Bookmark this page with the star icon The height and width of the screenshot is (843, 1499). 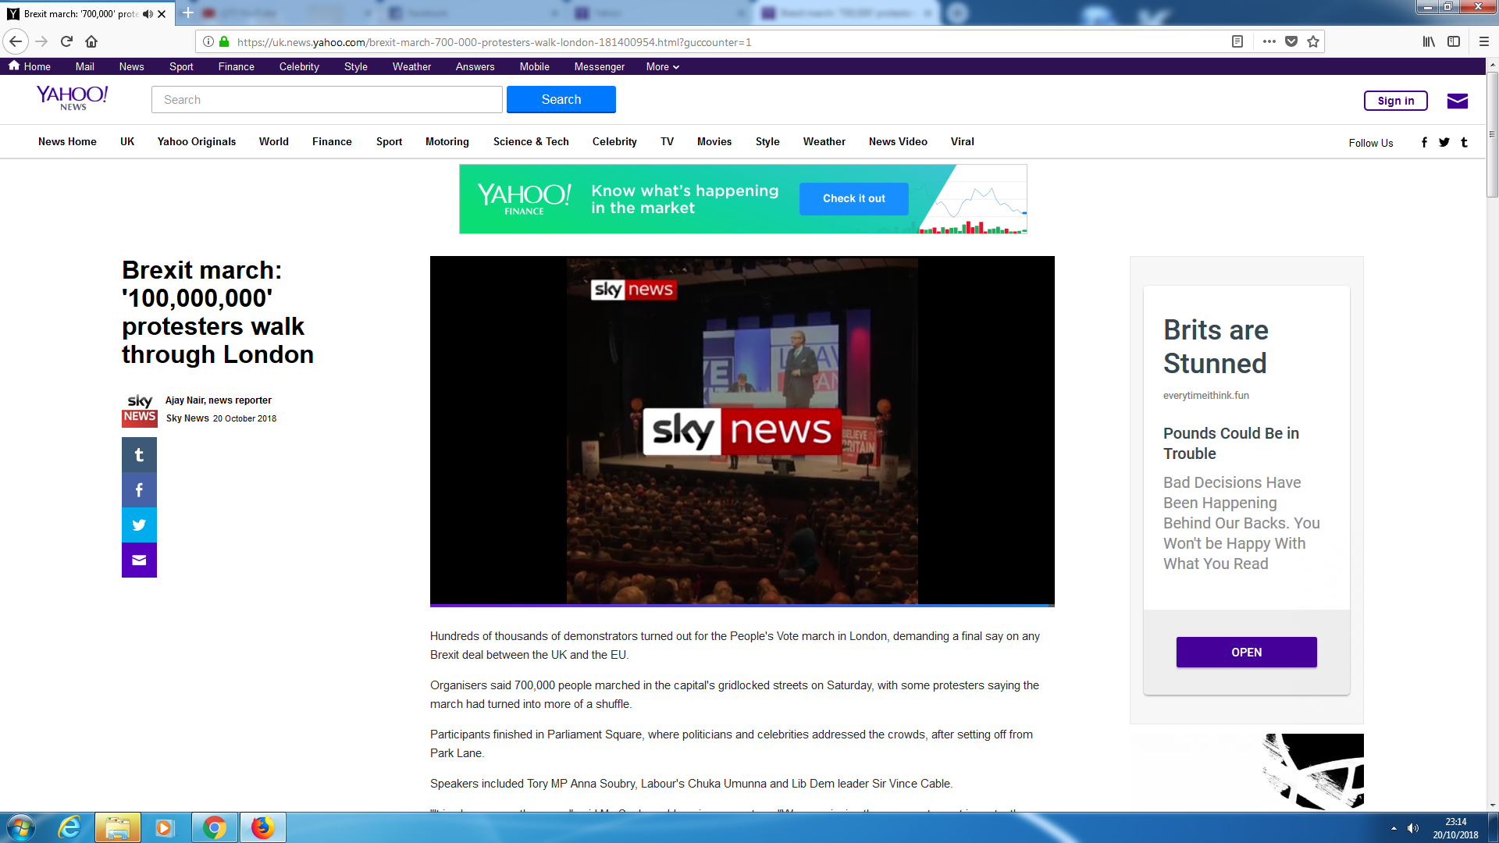point(1313,41)
